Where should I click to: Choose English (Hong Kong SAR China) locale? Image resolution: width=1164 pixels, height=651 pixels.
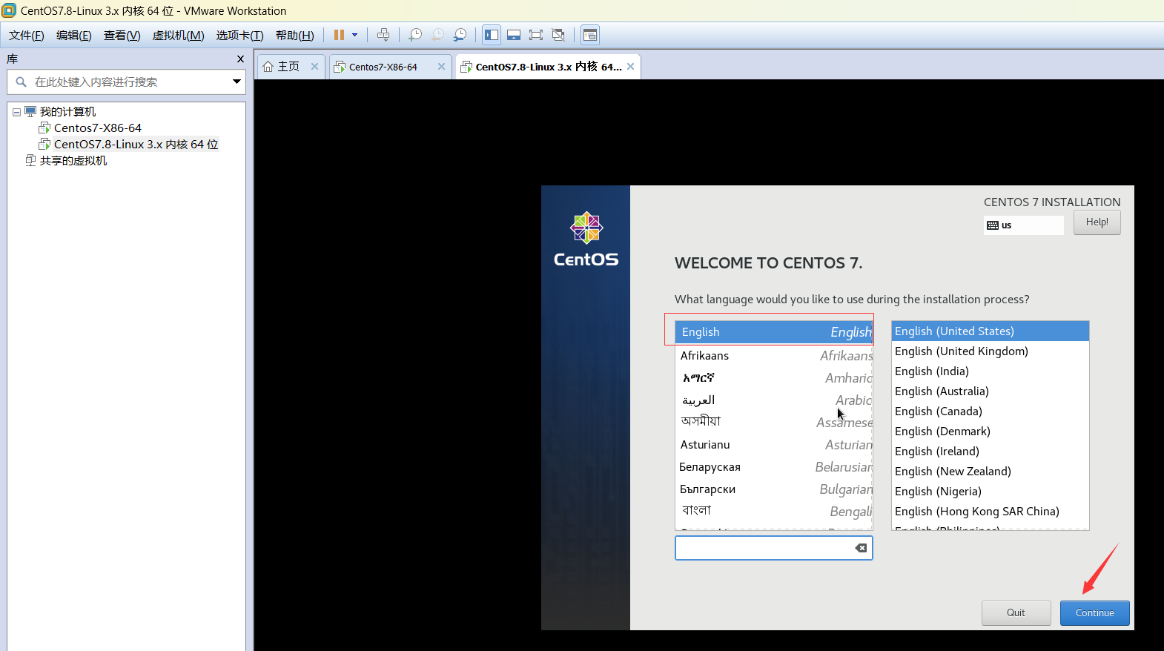click(x=990, y=512)
